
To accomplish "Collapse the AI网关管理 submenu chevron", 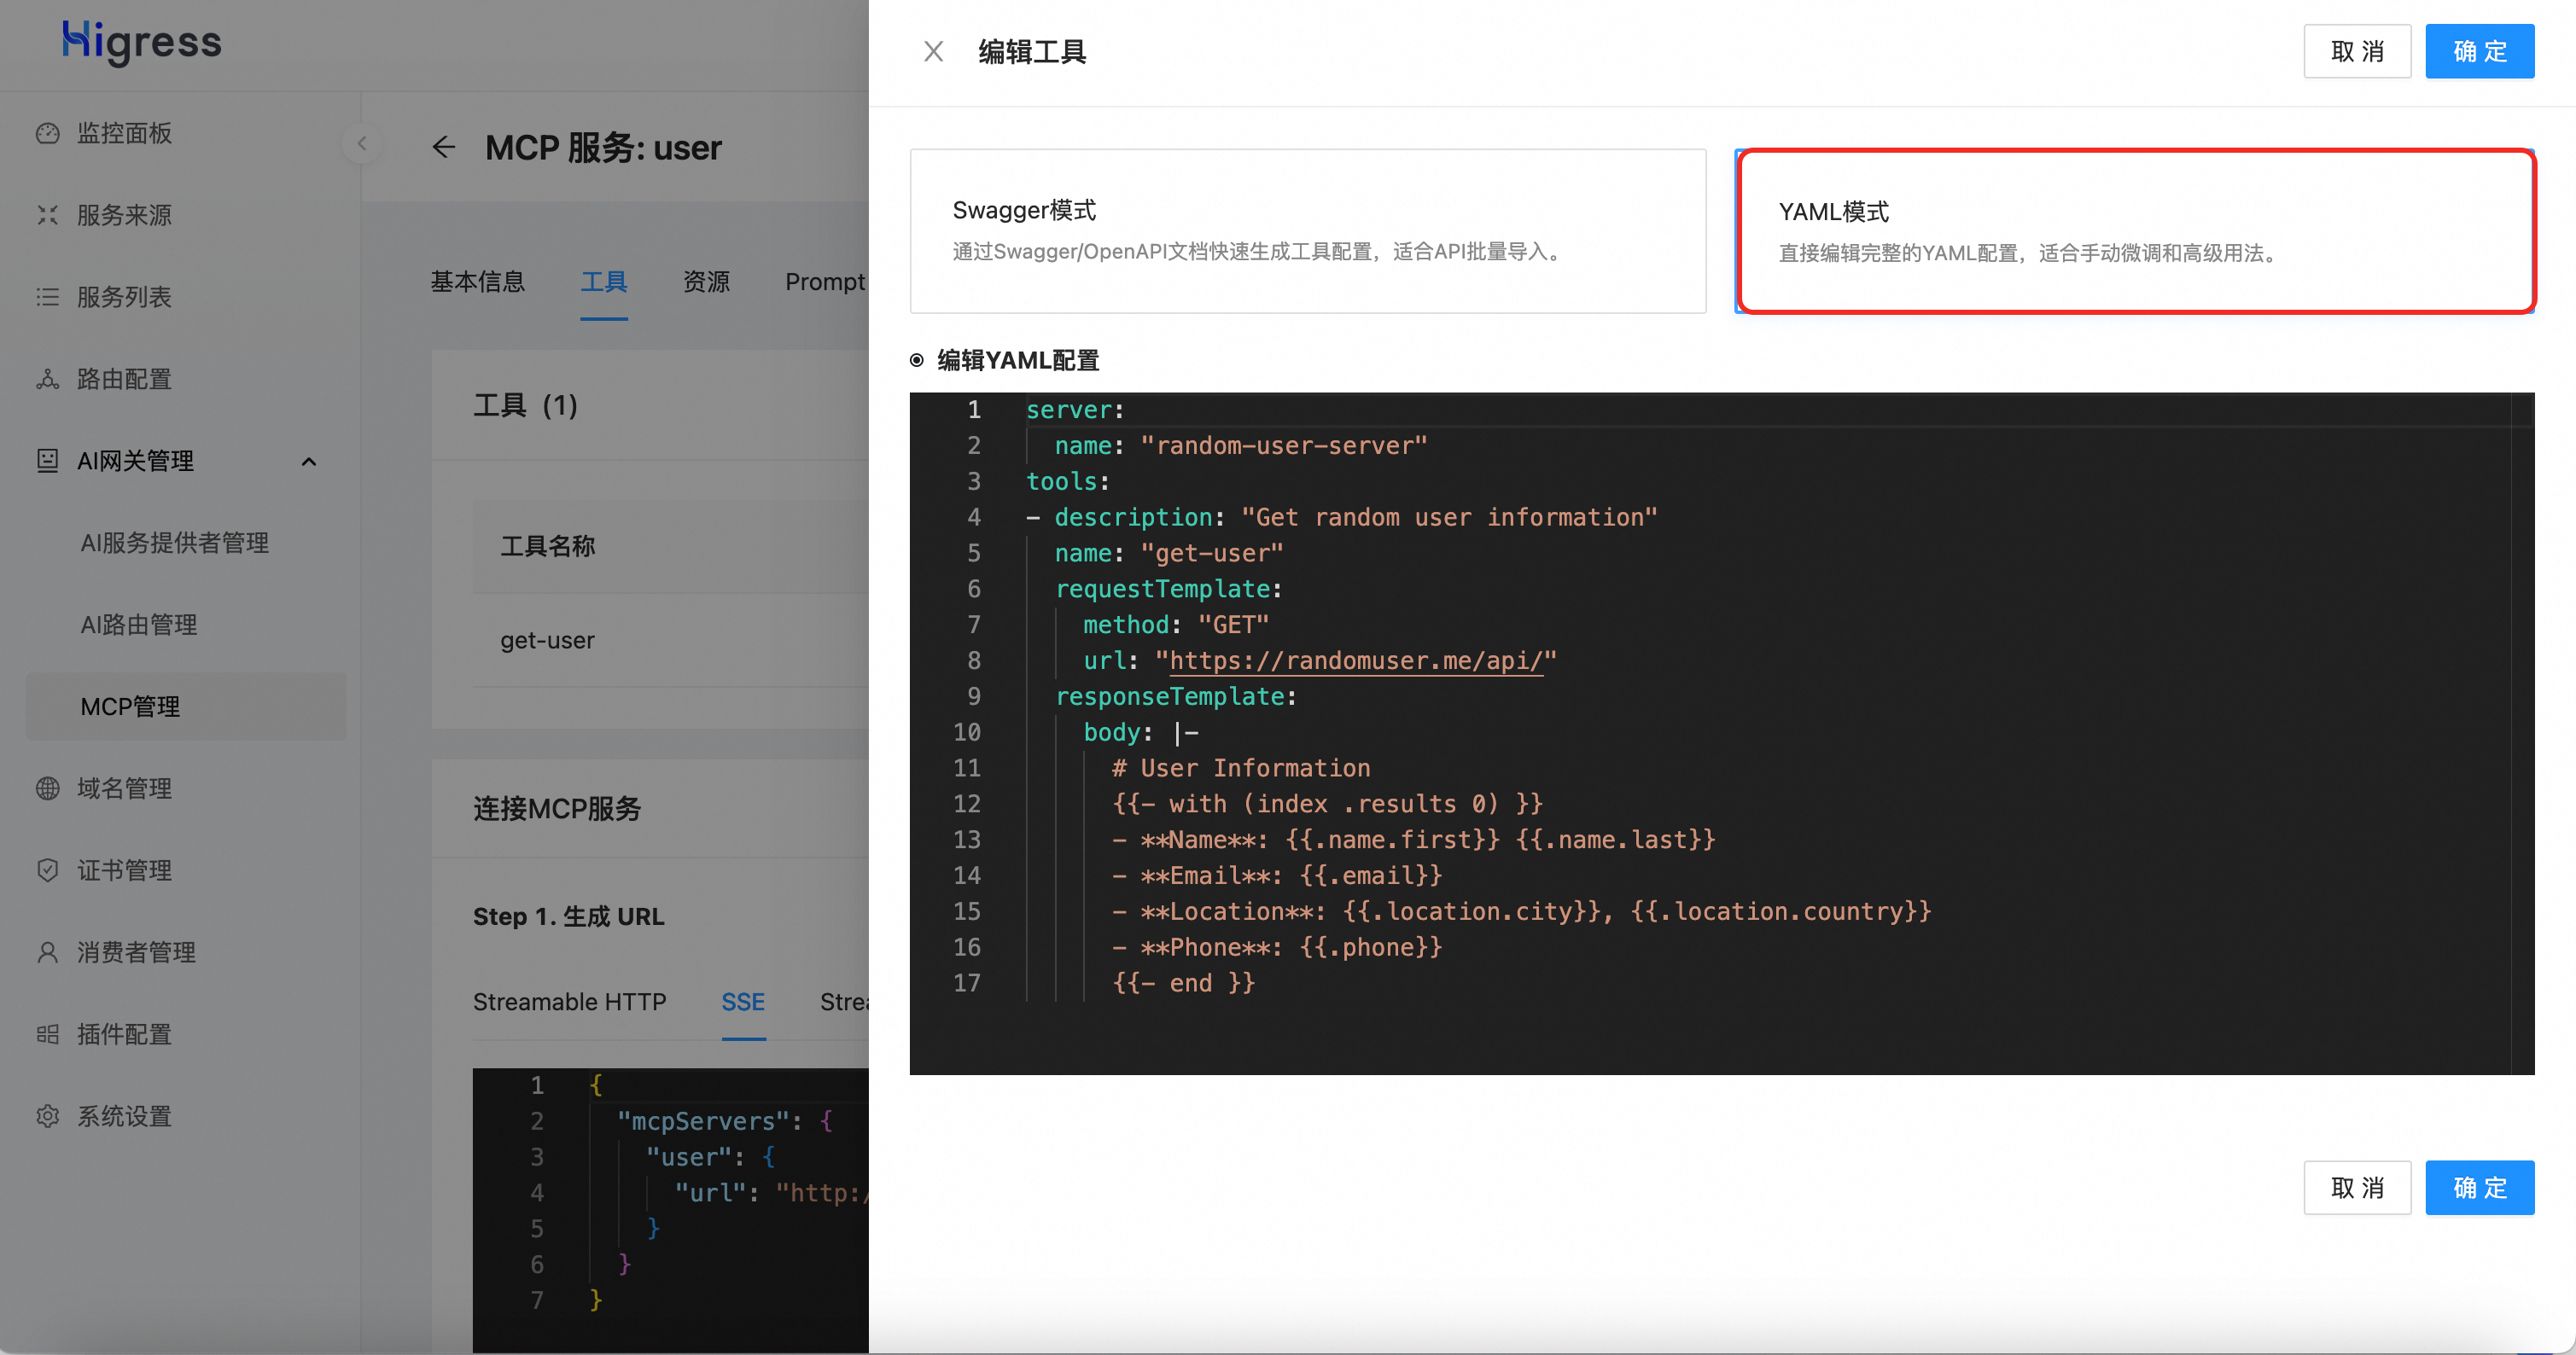I will [309, 461].
